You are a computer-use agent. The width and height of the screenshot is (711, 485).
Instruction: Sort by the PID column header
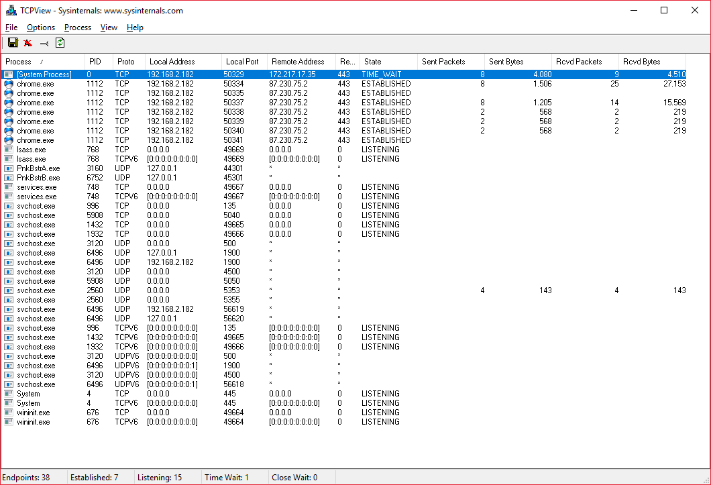pyautogui.click(x=99, y=62)
